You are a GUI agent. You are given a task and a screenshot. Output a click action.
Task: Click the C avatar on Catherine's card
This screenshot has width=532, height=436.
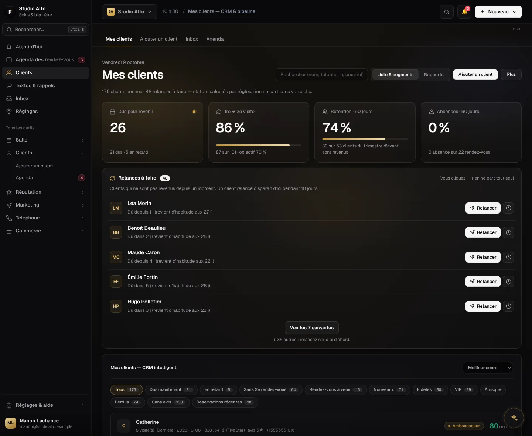pos(124,426)
